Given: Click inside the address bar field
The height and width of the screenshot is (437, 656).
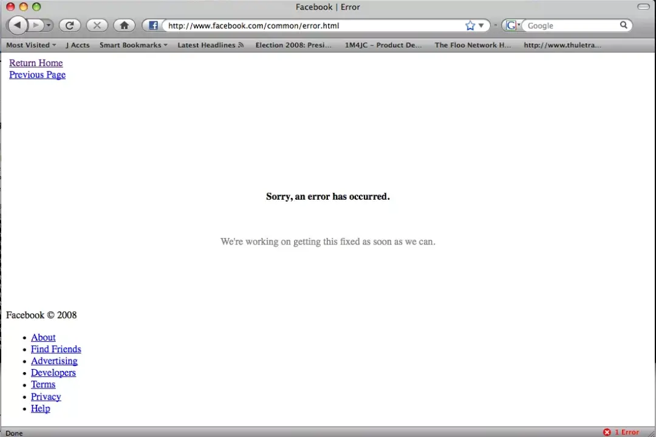Looking at the screenshot, I should pos(304,25).
